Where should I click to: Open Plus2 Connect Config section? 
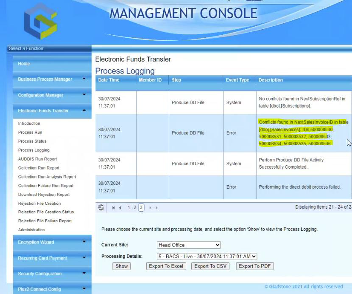point(52,289)
